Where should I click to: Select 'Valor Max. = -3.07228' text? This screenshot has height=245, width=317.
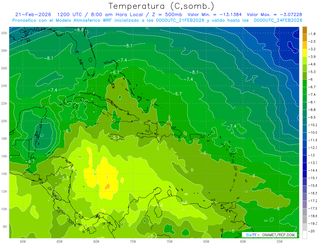click(274, 14)
